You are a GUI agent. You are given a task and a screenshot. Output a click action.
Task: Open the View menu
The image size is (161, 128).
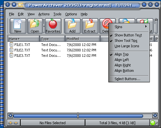click(31, 14)
